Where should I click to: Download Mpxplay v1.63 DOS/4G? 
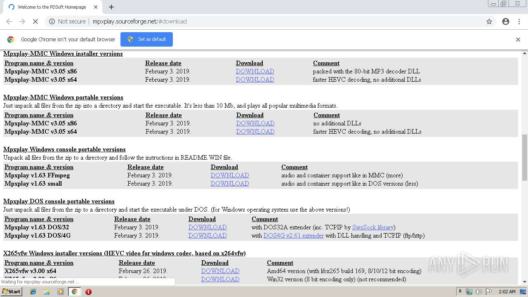pyautogui.click(x=207, y=236)
